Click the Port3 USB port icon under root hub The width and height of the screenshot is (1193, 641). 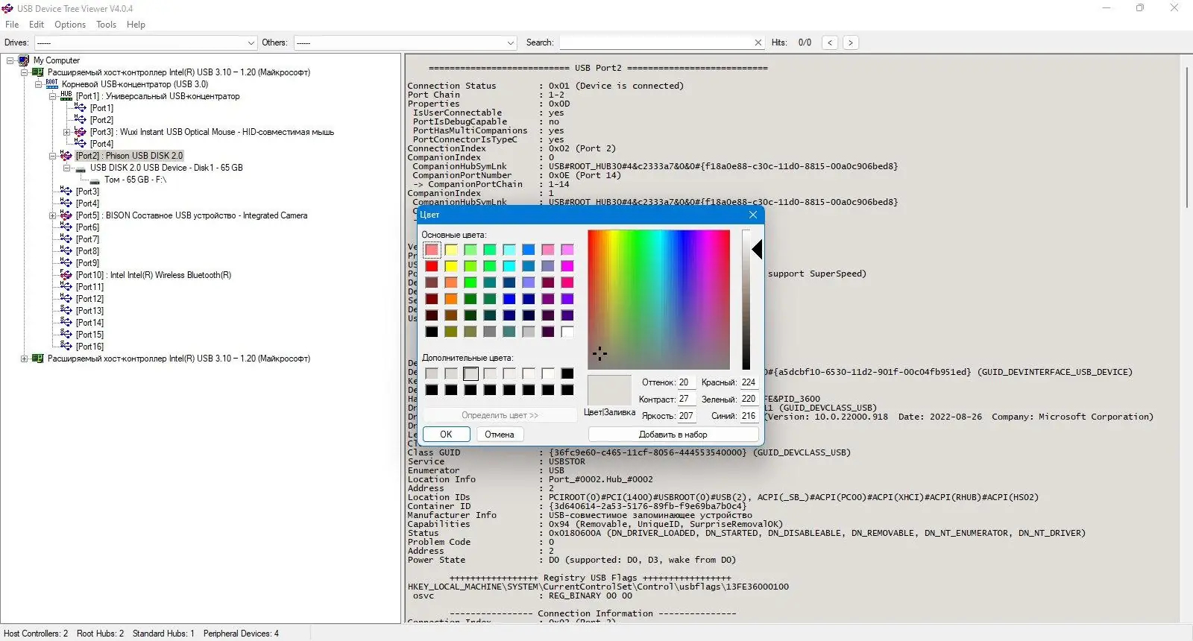[66, 192]
